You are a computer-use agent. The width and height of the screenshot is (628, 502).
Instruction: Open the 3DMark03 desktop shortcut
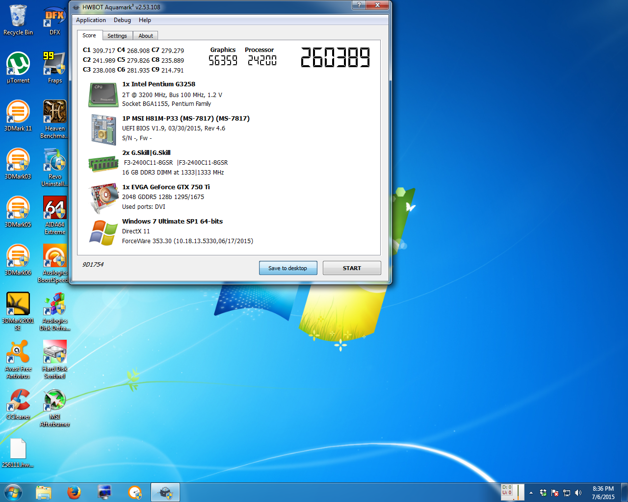click(x=18, y=164)
